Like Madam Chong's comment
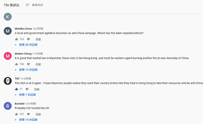The height and width of the screenshot is (124, 203). click(16, 64)
